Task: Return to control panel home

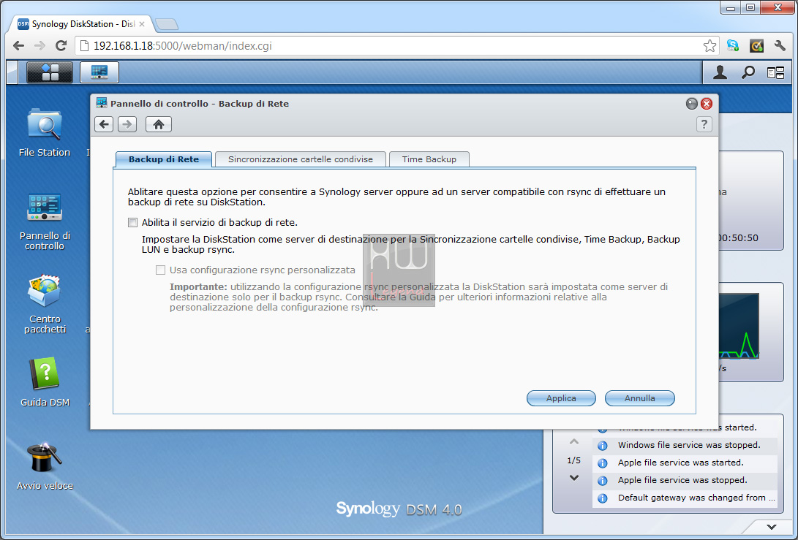Action: [x=159, y=124]
